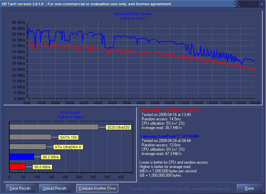The image size is (266, 194).
Task: Click the 80GB axis label
Action: tap(141, 103)
